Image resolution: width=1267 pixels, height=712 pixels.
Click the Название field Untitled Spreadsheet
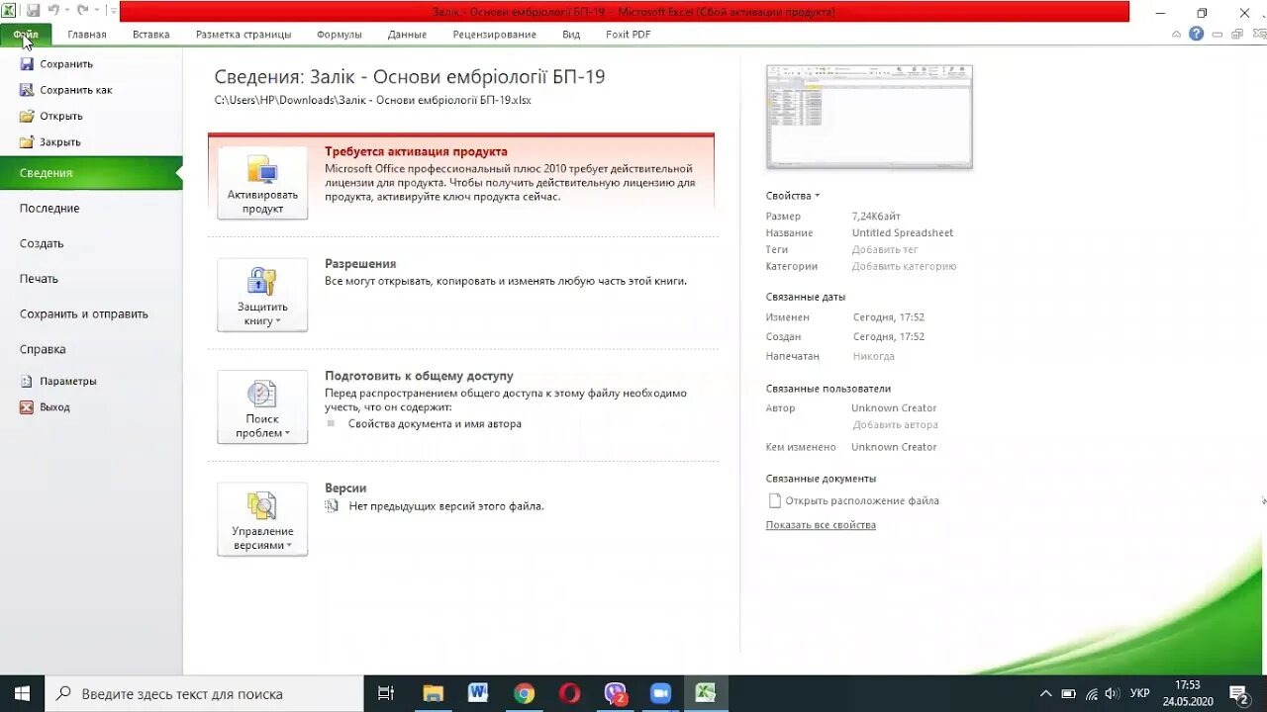point(903,233)
